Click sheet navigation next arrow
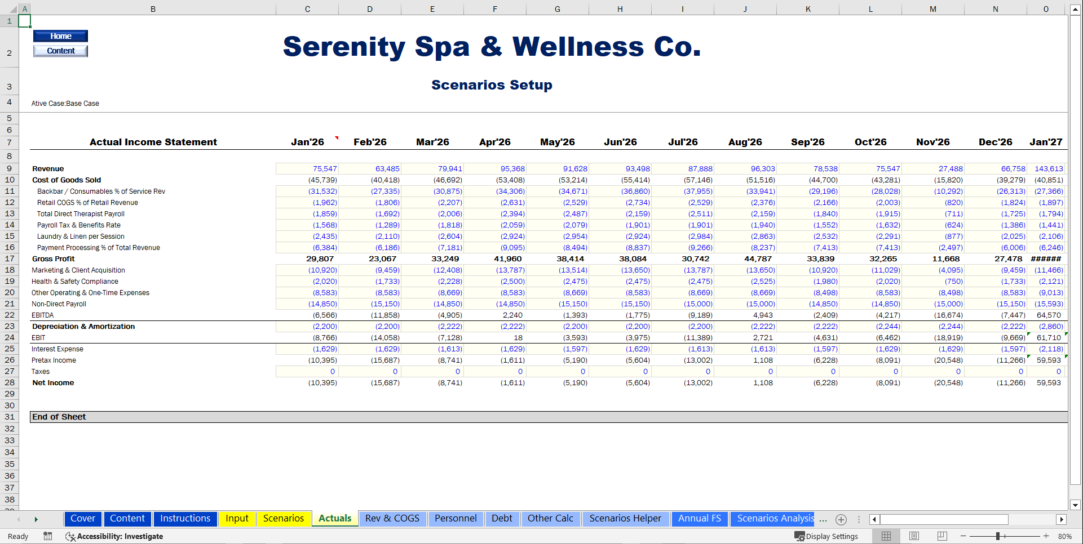 click(36, 519)
